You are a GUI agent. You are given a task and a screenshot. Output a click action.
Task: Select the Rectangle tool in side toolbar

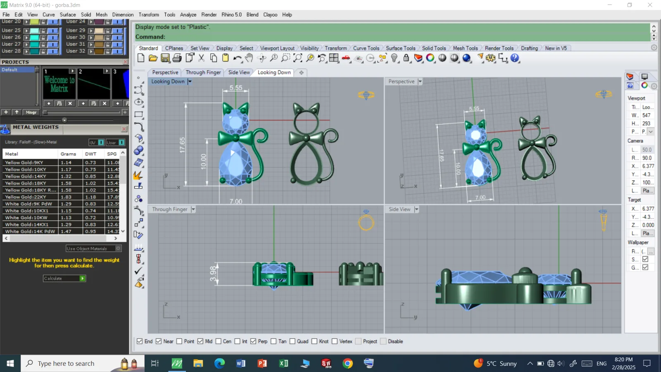[139, 114]
